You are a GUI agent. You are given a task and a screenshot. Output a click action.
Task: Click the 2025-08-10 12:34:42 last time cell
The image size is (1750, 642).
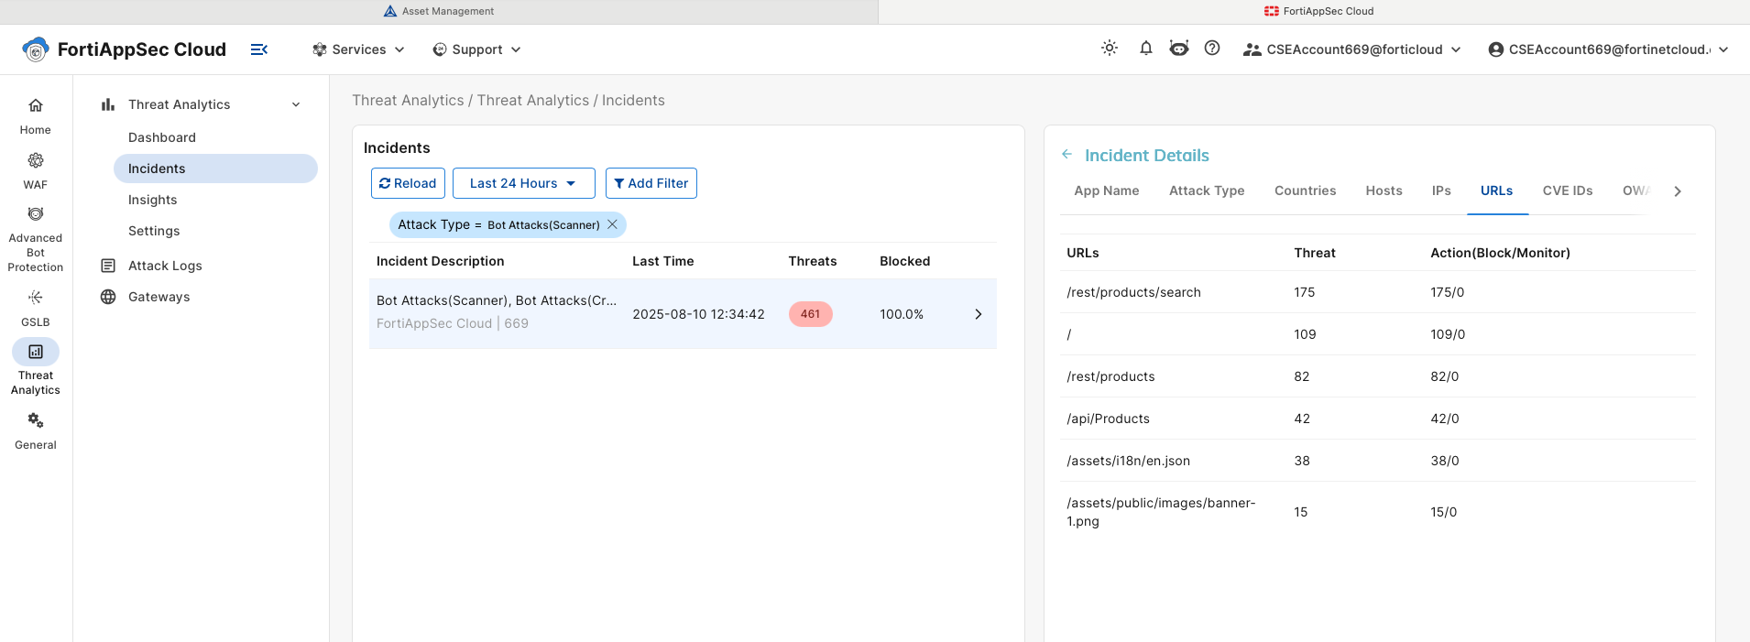[x=698, y=314]
